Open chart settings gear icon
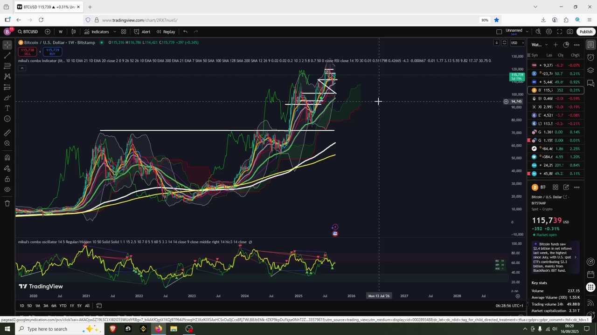The image size is (597, 335). click(x=548, y=32)
